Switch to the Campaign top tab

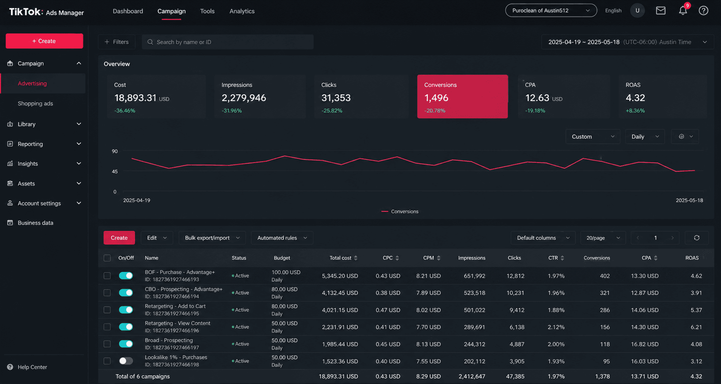coord(172,11)
